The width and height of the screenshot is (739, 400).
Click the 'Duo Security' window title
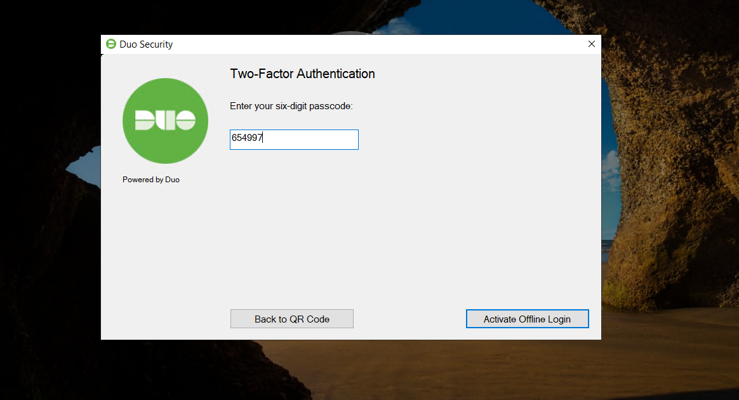146,44
